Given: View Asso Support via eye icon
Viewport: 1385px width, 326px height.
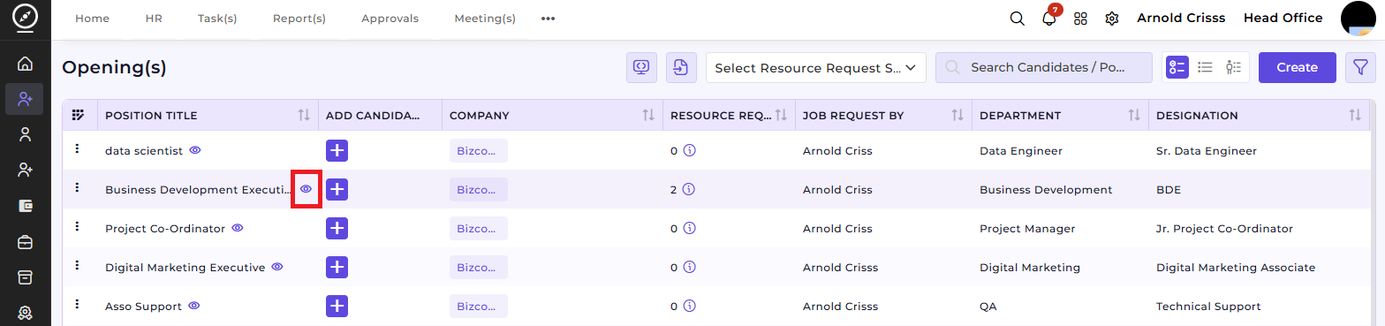Looking at the screenshot, I should 194,306.
